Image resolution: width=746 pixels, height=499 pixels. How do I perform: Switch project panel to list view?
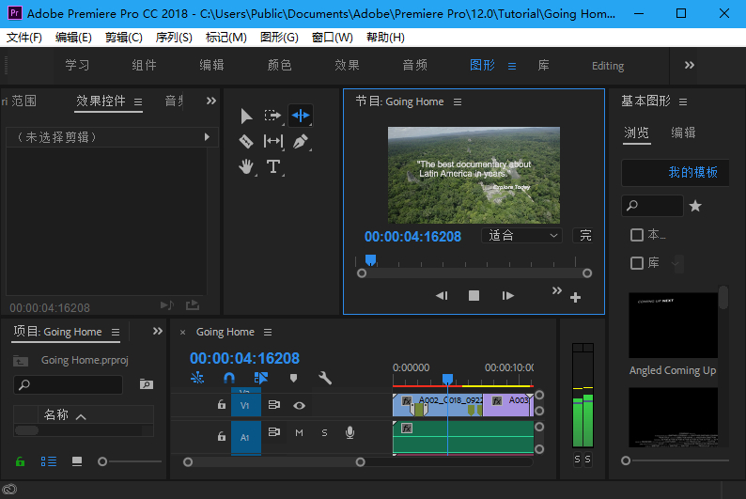(49, 461)
